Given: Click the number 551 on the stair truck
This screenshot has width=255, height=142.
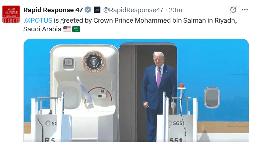Looking at the screenshot, I should click(x=176, y=140).
